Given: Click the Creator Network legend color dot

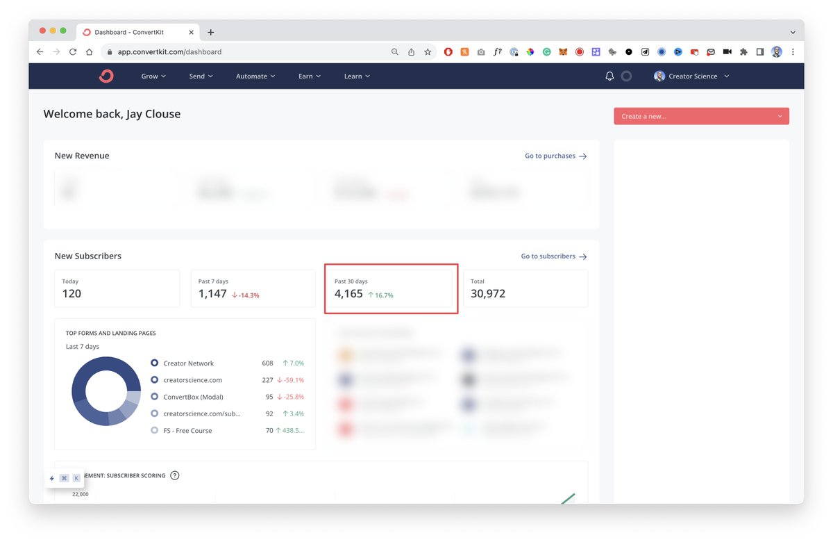Looking at the screenshot, I should coord(155,363).
